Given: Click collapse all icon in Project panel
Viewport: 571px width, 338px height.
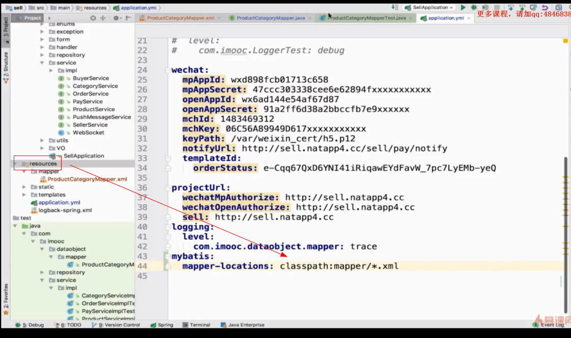Looking at the screenshot, I should (x=103, y=18).
